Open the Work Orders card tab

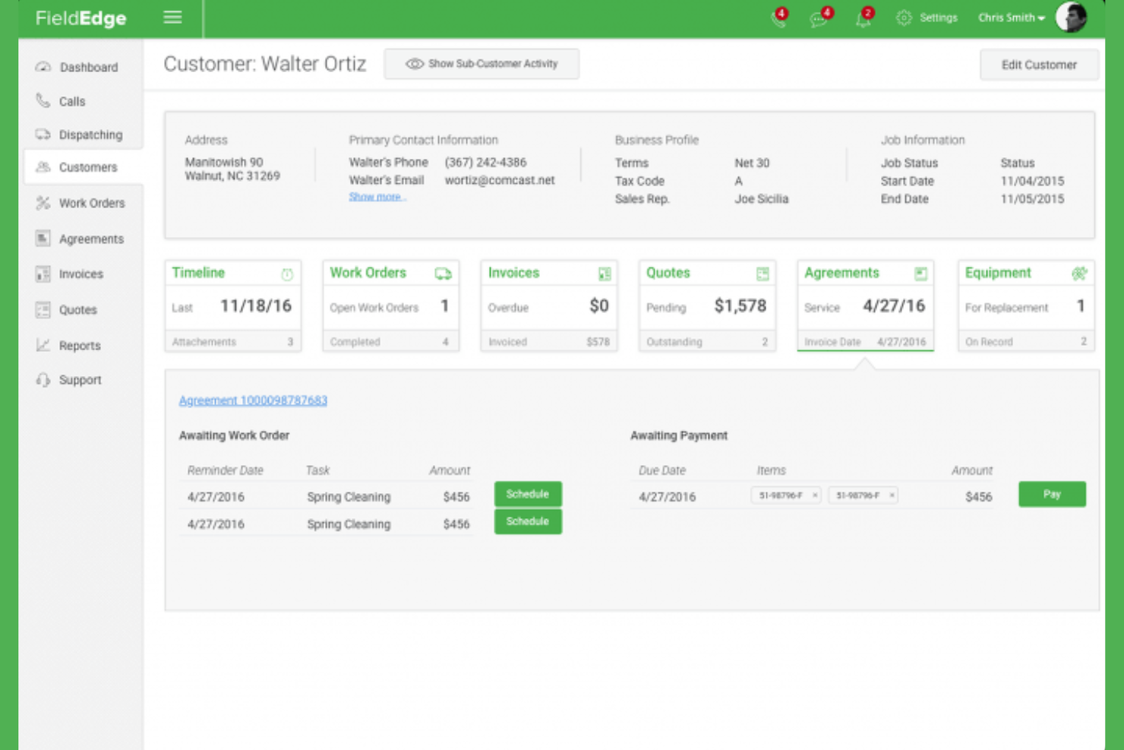pos(391,306)
